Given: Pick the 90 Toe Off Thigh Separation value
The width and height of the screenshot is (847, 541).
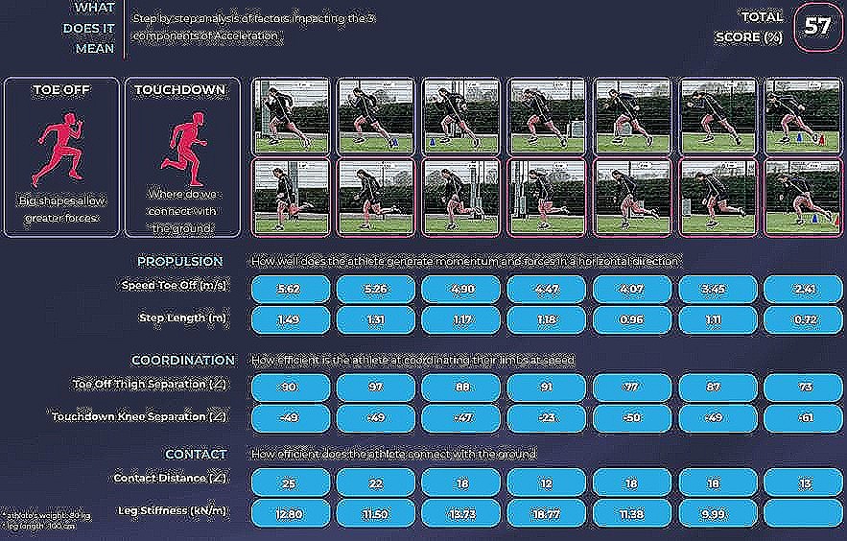Looking at the screenshot, I should point(291,388).
